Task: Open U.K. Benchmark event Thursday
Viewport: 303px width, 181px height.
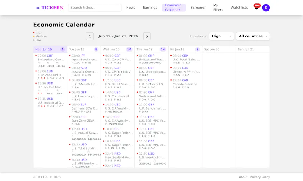Action: (x=151, y=108)
